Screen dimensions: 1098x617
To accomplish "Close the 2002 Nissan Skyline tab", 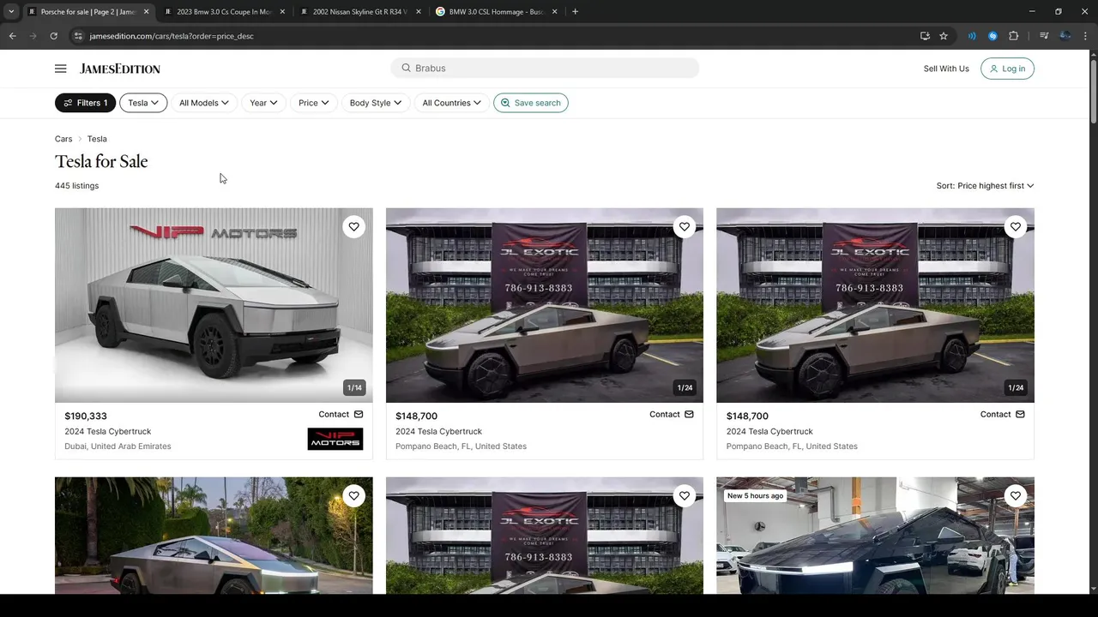I will coord(418,12).
